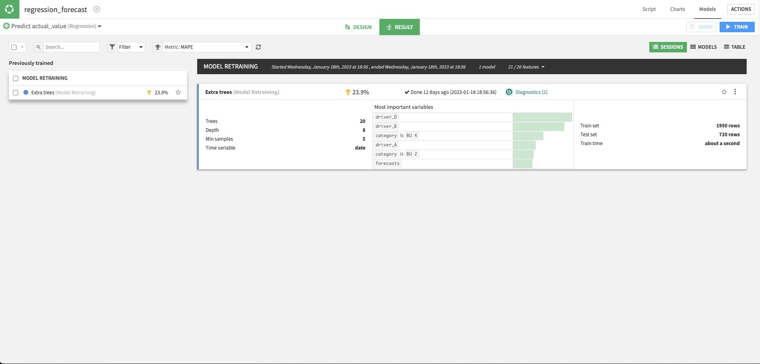Click the search magnifier icon in sidebar

[38, 47]
